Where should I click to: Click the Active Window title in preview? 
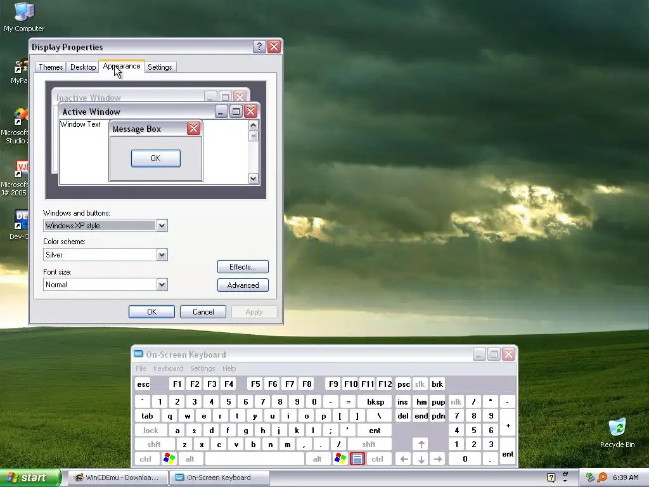point(91,112)
